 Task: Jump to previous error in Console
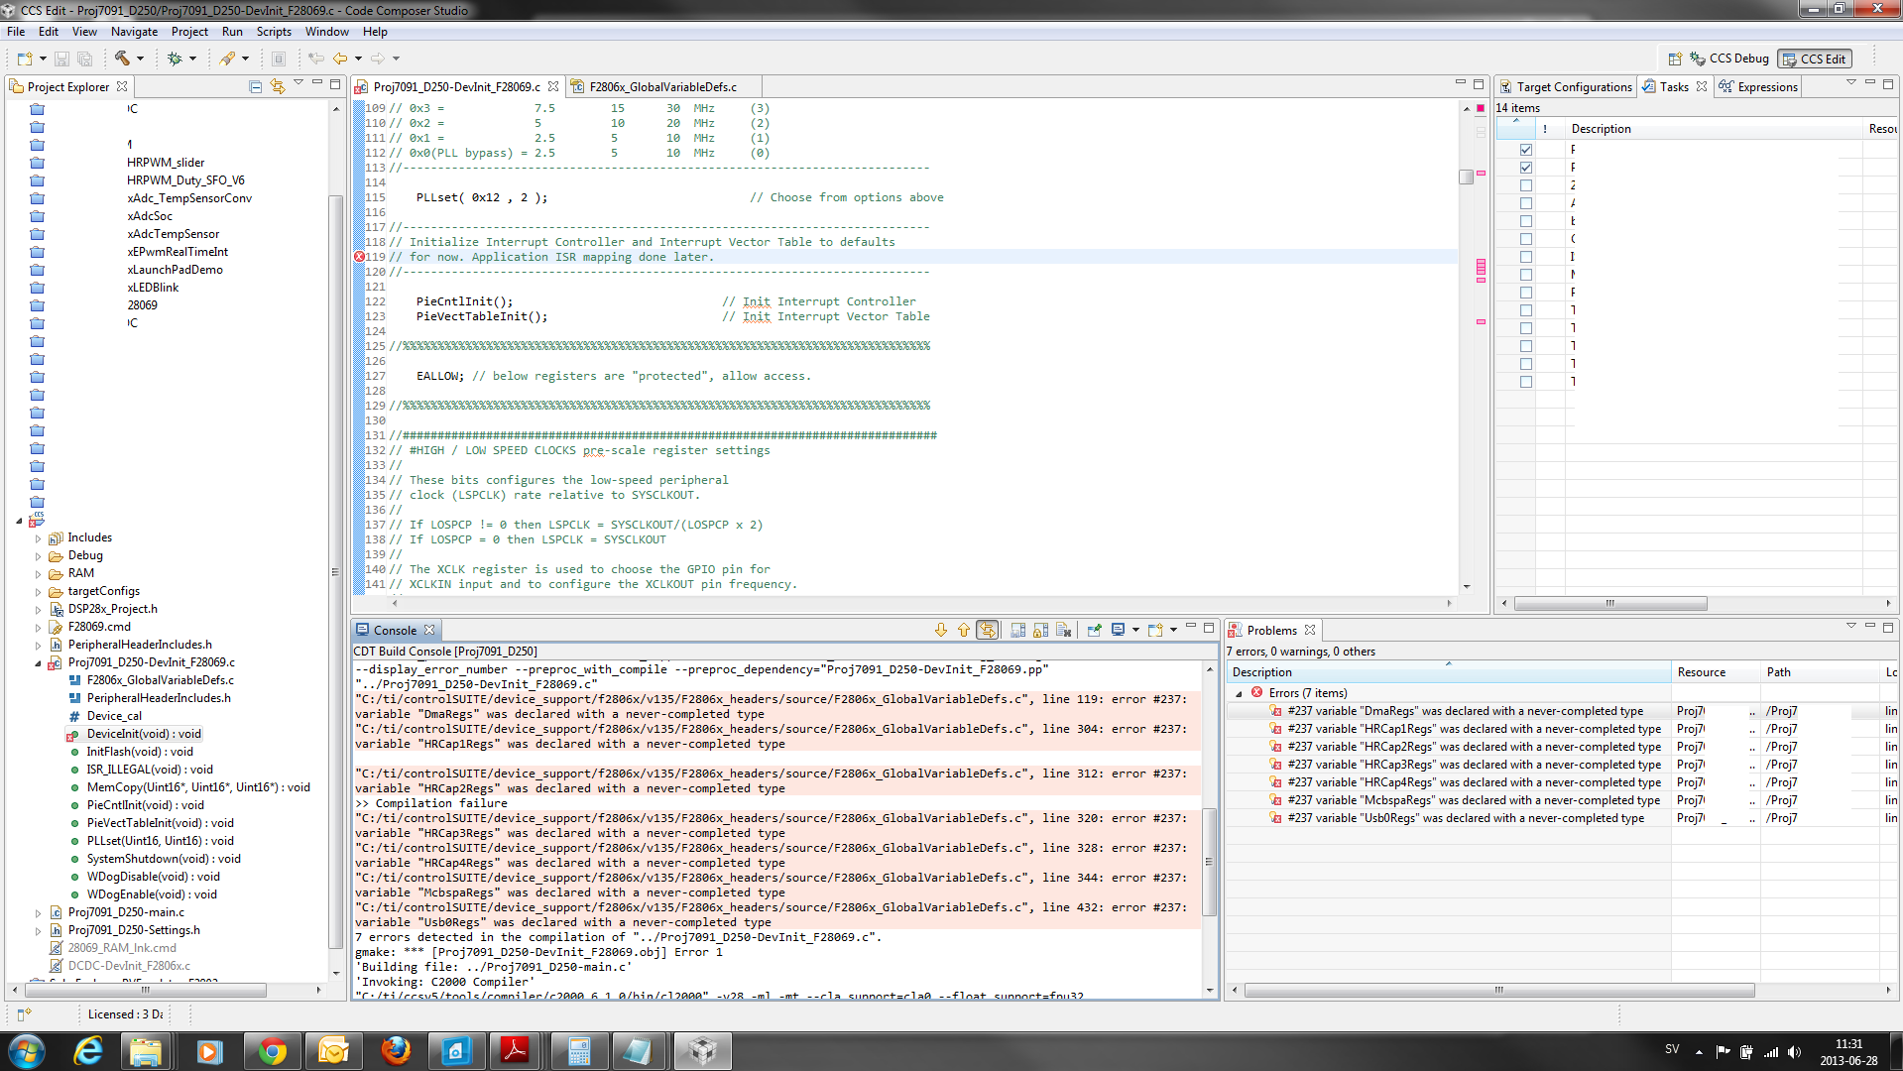pyautogui.click(x=964, y=630)
